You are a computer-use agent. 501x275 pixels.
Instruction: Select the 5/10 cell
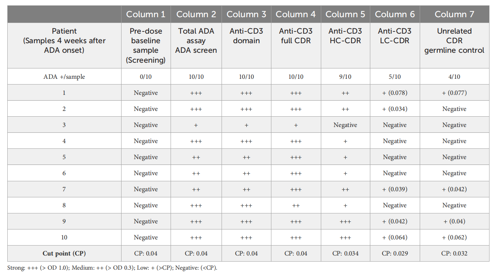tap(394, 76)
